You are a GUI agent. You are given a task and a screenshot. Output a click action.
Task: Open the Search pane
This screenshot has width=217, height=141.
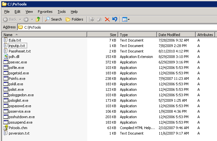[53, 19]
